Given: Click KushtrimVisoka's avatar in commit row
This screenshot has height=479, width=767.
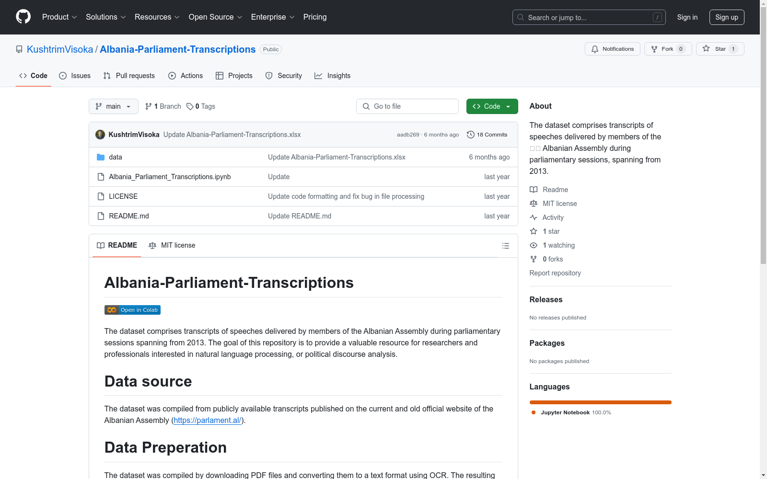Looking at the screenshot, I should [100, 135].
